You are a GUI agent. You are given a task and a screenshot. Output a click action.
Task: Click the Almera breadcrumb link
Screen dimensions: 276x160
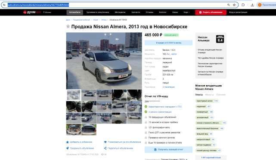click(104, 20)
